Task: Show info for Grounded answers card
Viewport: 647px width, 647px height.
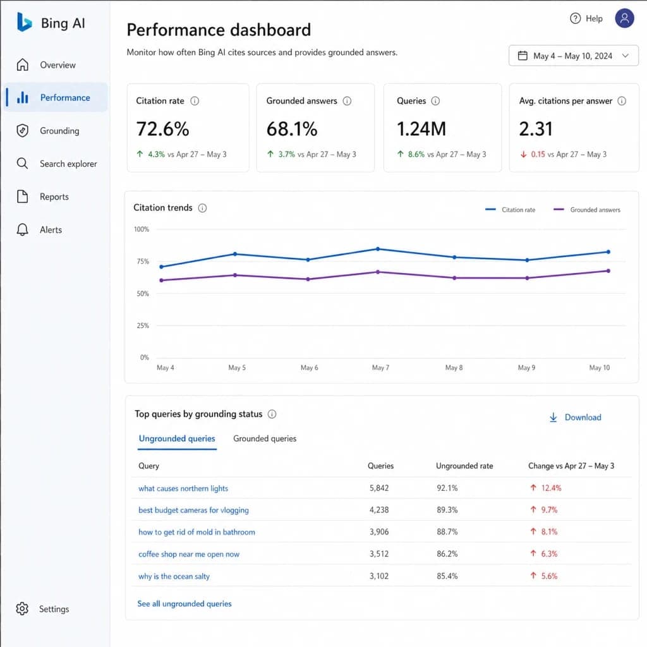Action: 347,100
